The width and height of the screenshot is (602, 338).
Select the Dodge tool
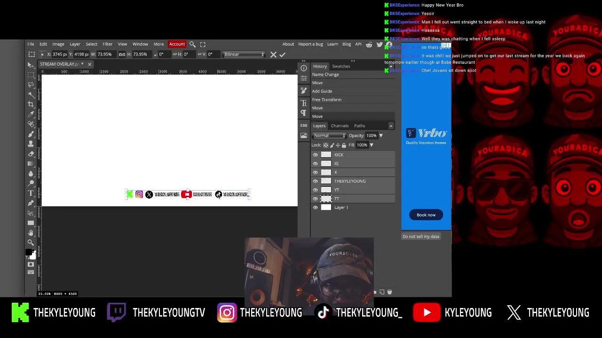tap(31, 183)
